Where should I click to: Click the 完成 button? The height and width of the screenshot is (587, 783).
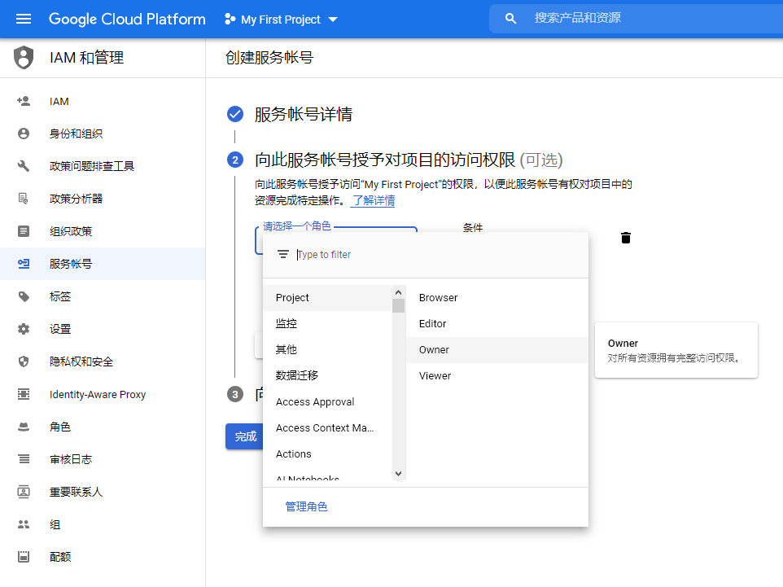click(x=244, y=436)
